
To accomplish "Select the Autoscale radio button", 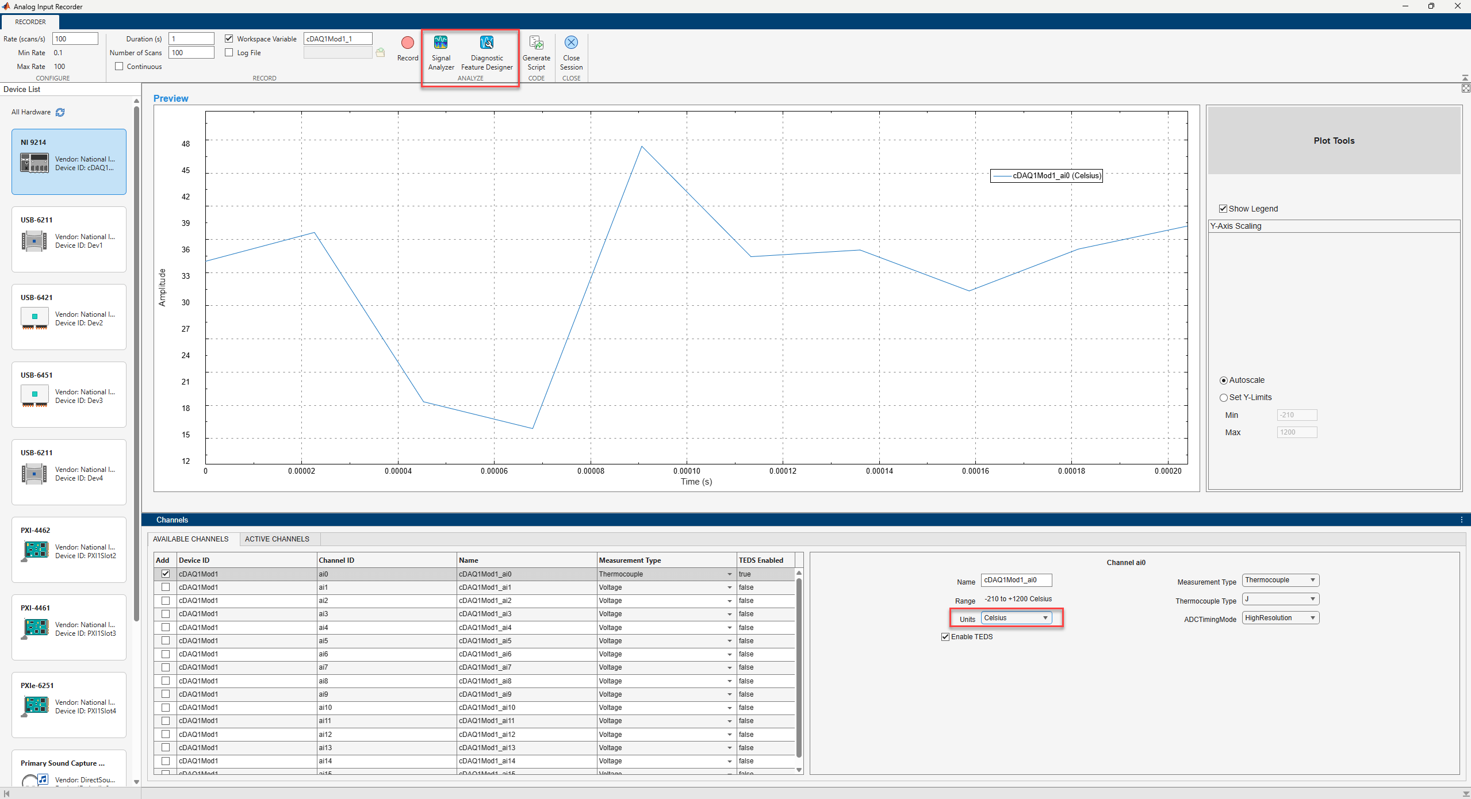I will (1223, 381).
